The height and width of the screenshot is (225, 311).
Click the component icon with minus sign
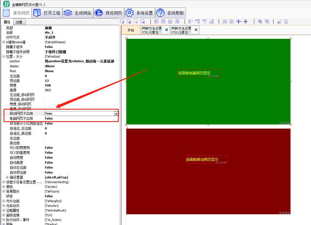[143, 21]
